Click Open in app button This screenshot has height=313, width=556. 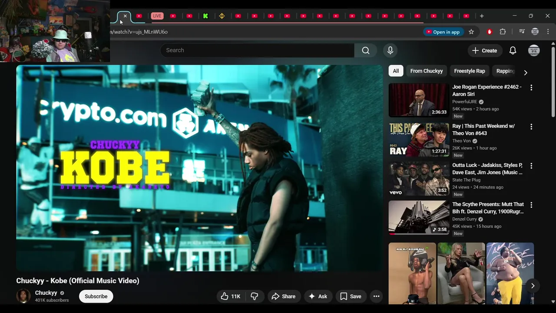click(443, 32)
